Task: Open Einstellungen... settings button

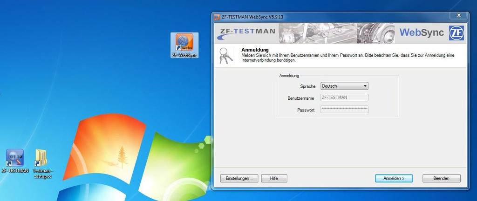Action: (239, 178)
